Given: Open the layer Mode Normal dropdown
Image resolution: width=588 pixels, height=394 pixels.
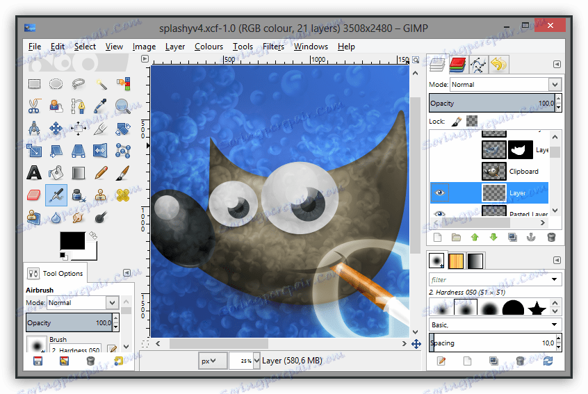Looking at the screenshot, I should tap(505, 84).
